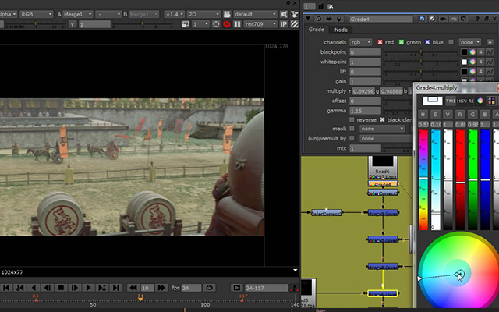499x312 pixels.
Task: Click the red refresh viewer icon
Action: [x=227, y=24]
